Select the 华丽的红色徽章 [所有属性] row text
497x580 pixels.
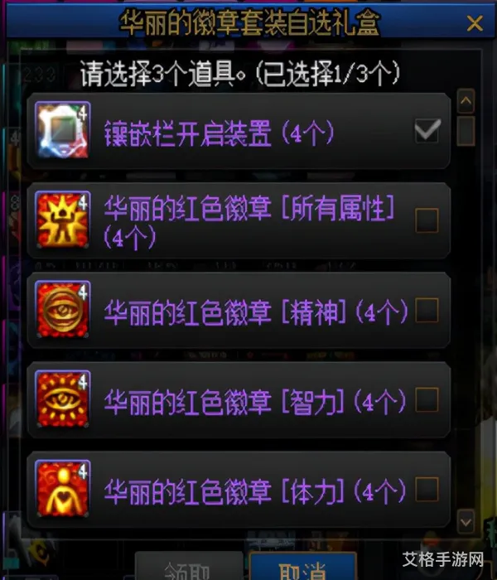pyautogui.click(x=249, y=222)
